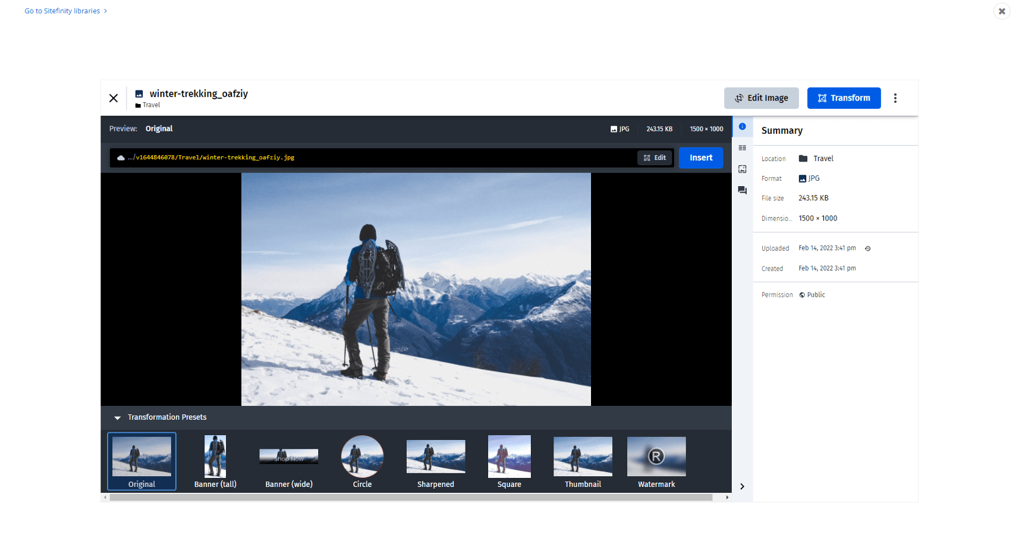Screen dimensions: 1019x560
Task: Click the Edit Image button
Action: point(761,98)
